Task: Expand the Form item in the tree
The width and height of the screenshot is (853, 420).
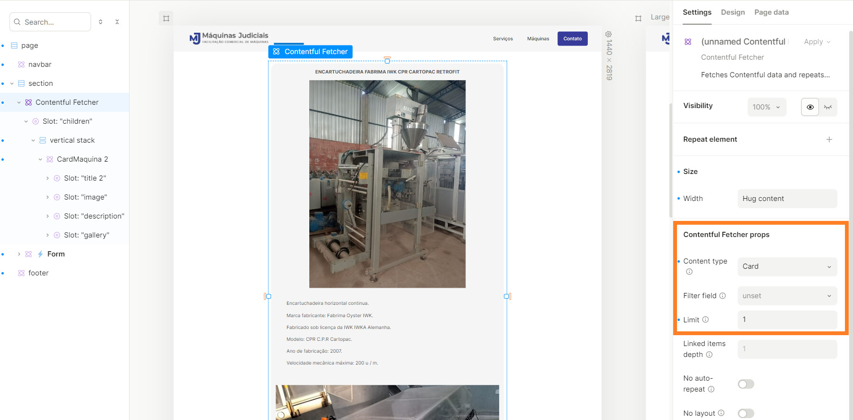Action: pos(19,254)
